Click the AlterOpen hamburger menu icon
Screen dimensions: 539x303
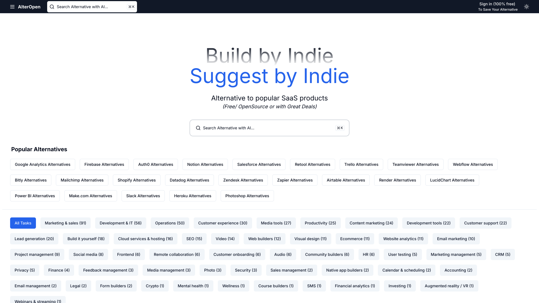[12, 7]
